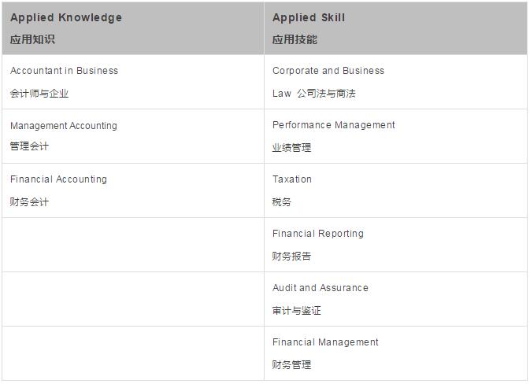Screen dimensions: 530x384
Task: Click the Taxation cell
Action: tap(292, 179)
